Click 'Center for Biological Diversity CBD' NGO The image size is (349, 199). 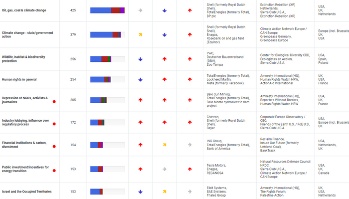coord(285,55)
